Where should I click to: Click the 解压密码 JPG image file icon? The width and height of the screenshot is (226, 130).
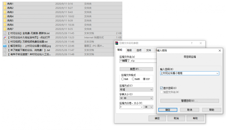[x=5, y=46]
